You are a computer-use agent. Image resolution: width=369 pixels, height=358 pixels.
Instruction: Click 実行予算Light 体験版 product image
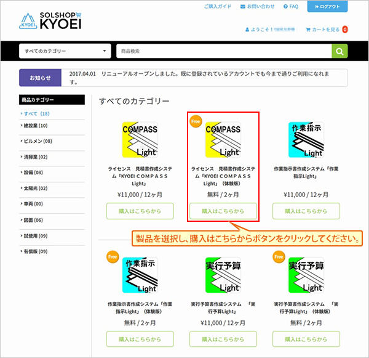click(306, 275)
